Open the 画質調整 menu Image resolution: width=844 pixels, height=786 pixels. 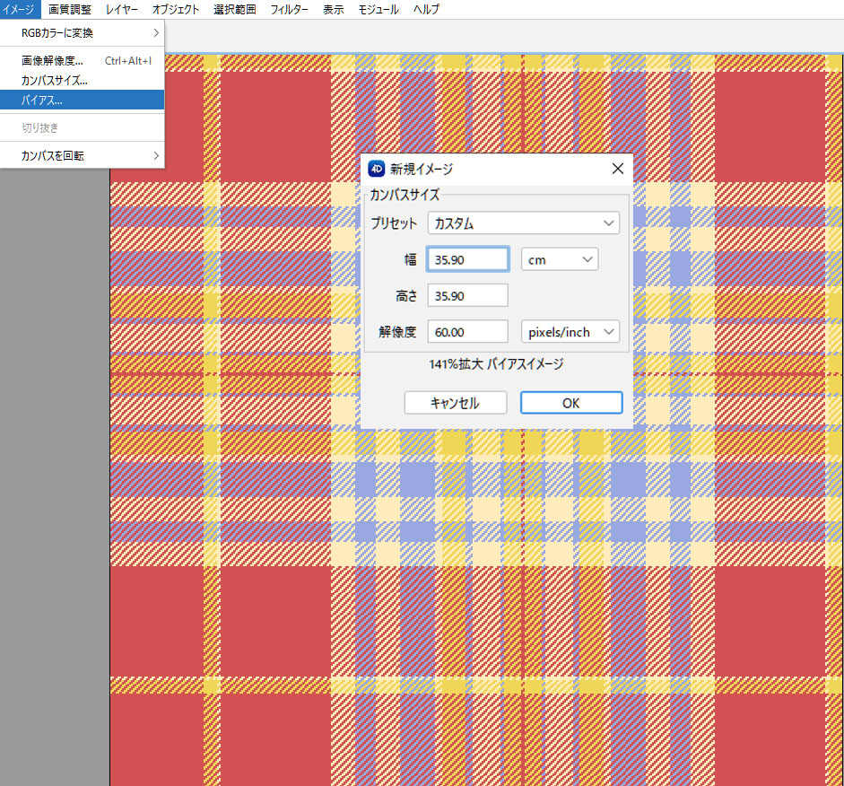coord(69,9)
